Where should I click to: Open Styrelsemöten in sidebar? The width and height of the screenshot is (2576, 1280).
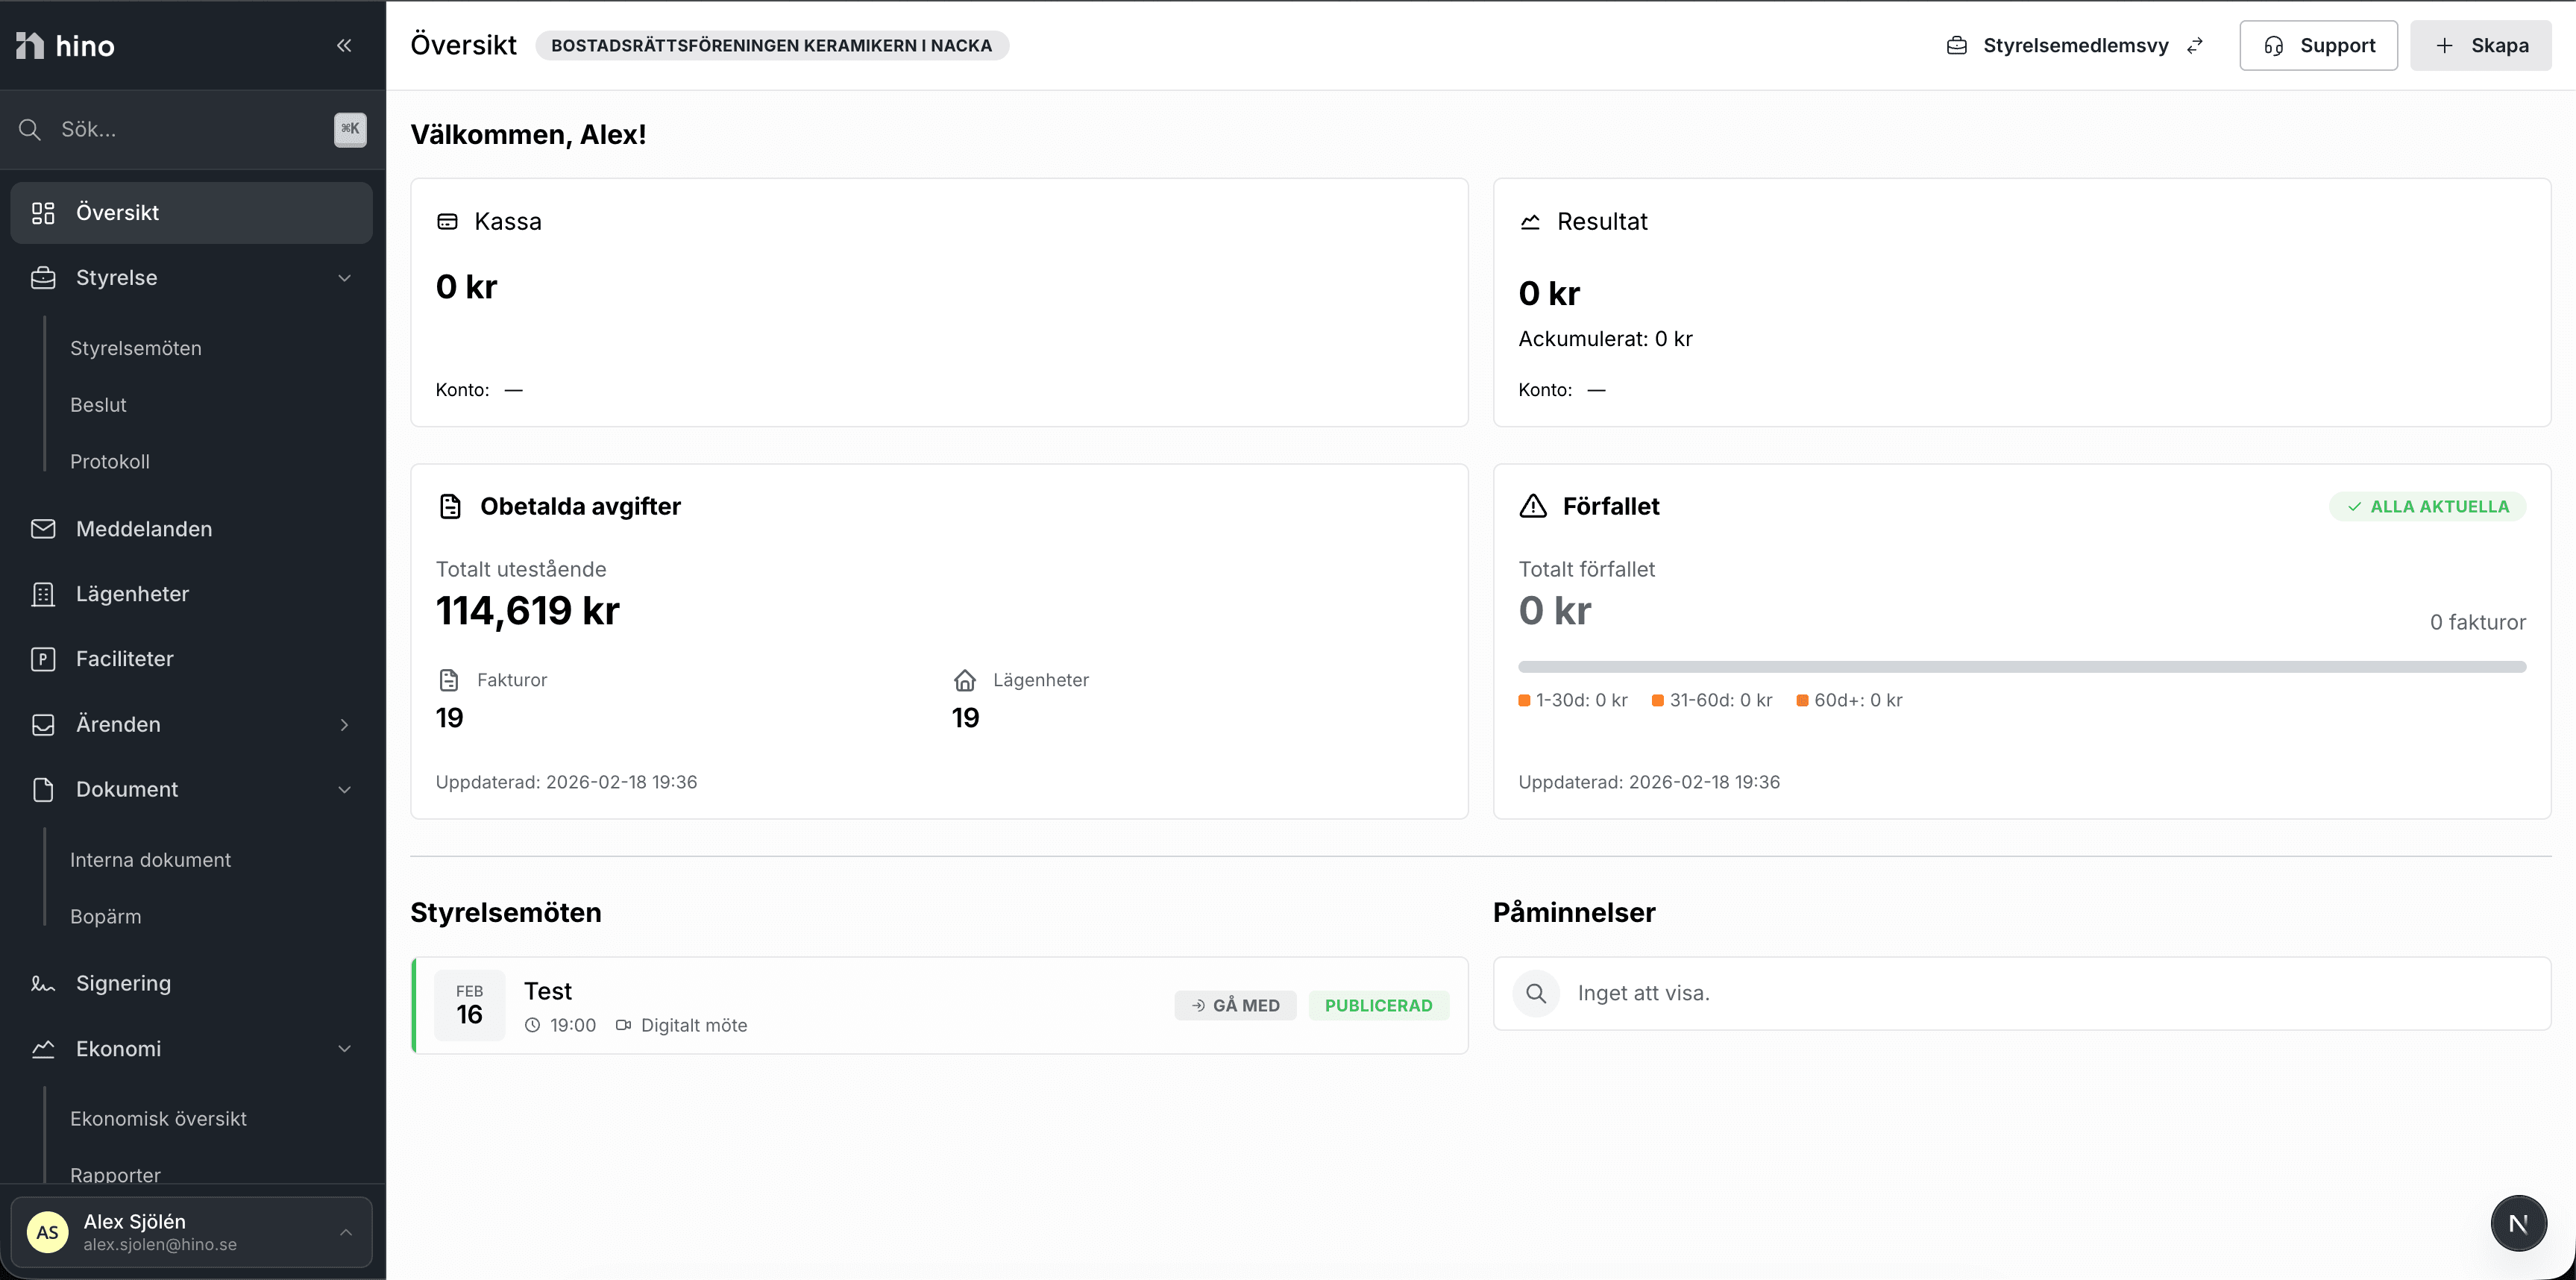[136, 348]
